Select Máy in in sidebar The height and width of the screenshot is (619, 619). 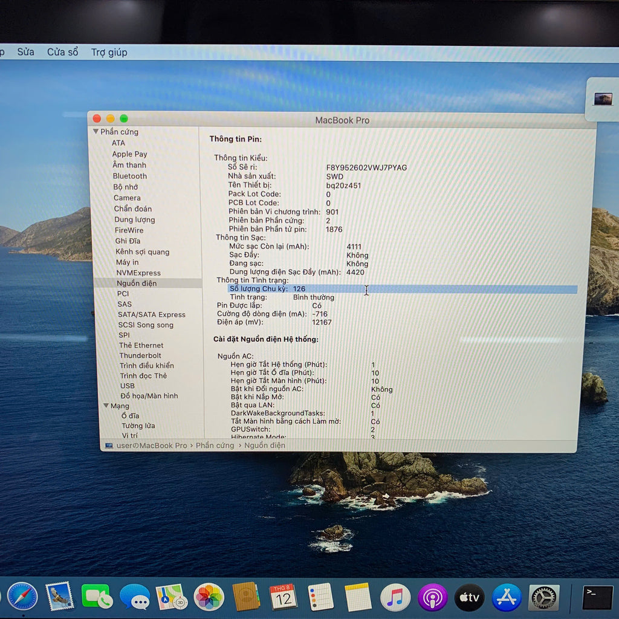(128, 262)
